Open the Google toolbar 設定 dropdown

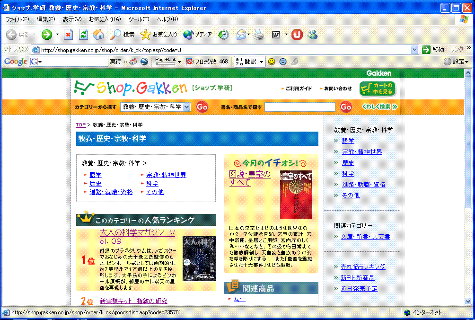click(x=457, y=62)
